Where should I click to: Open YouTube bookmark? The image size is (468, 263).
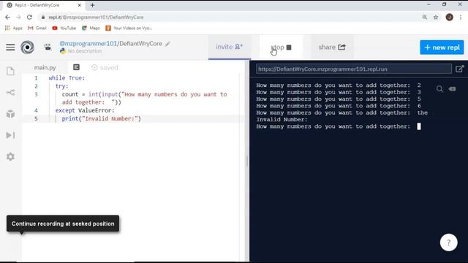point(64,28)
